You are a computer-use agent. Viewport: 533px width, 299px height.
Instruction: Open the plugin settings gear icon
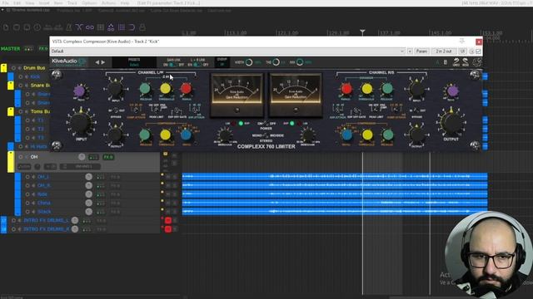(x=477, y=62)
